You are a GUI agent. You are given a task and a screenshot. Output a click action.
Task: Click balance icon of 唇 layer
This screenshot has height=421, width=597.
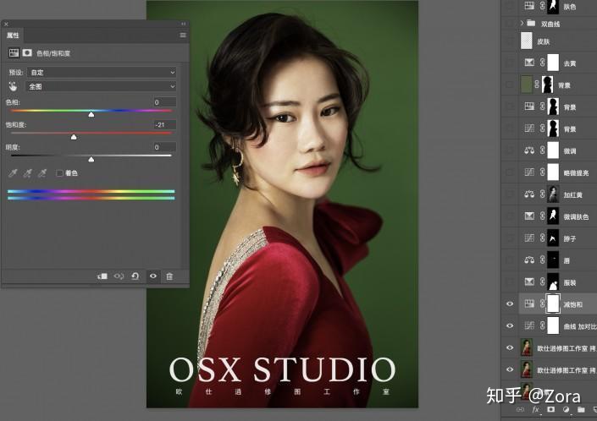point(529,260)
